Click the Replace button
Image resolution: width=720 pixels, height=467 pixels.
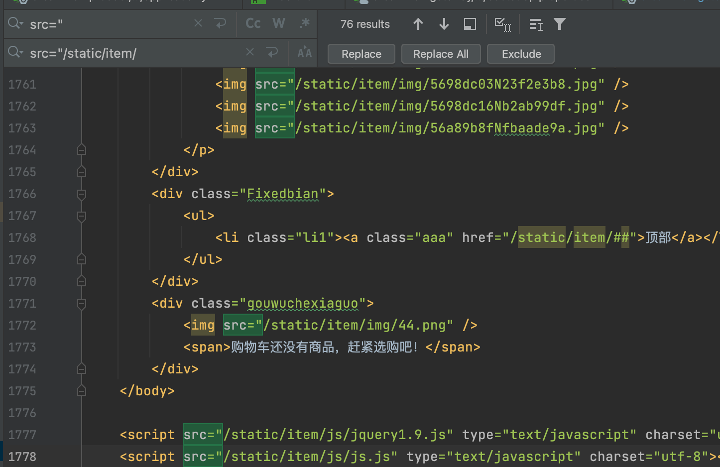(361, 54)
